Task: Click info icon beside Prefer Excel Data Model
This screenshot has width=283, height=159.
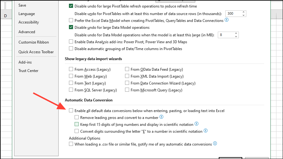Action: [x=227, y=20]
